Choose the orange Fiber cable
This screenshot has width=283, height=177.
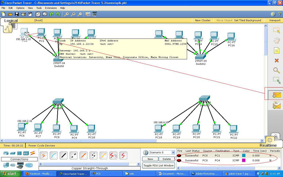(83, 155)
